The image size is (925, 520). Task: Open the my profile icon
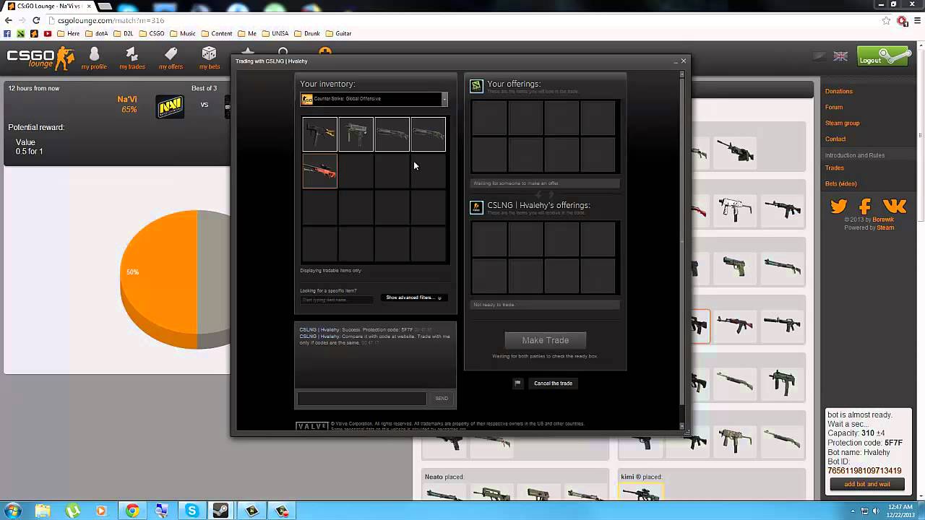(x=94, y=55)
